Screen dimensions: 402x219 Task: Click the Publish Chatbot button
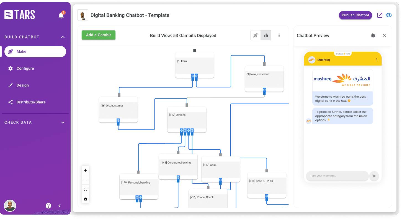355,15
